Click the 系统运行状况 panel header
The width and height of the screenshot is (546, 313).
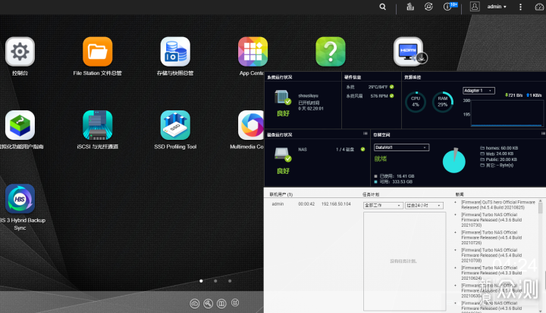280,77
